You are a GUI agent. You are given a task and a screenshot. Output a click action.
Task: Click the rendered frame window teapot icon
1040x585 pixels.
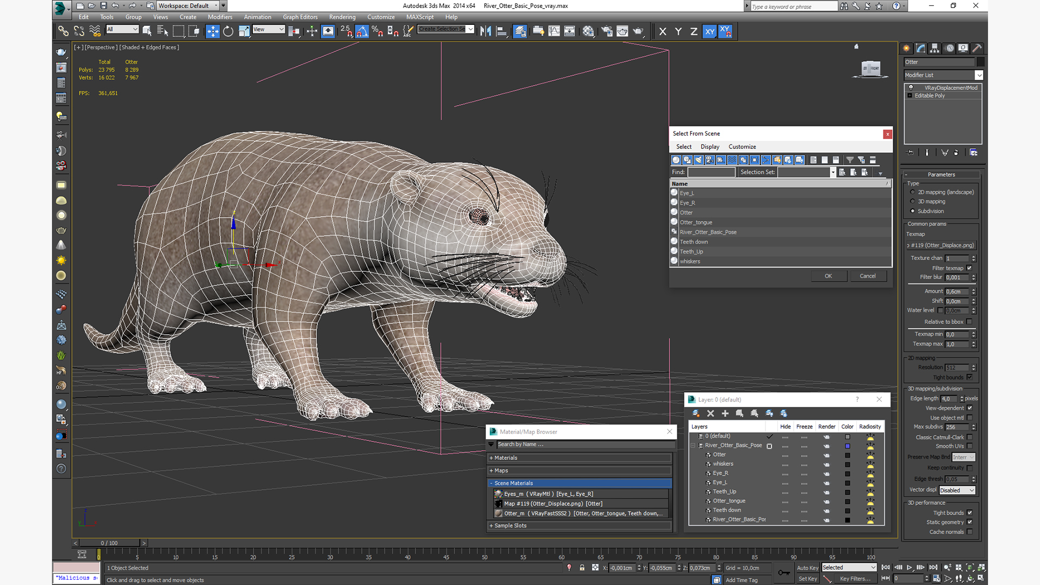pos(622,31)
